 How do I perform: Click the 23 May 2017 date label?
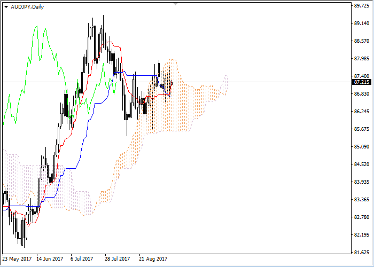[17, 258]
